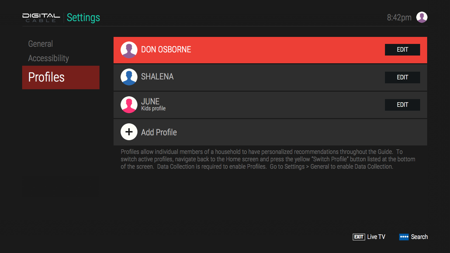The width and height of the screenshot is (450, 253).
Task: Select the Add Profile label
Action: coord(159,132)
